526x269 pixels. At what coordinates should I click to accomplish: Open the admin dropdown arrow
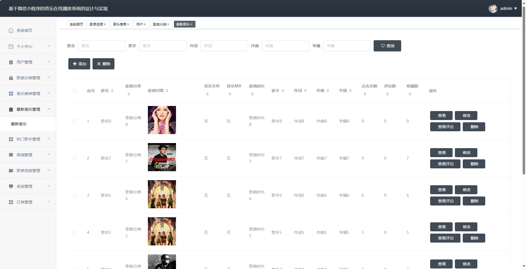click(x=516, y=8)
